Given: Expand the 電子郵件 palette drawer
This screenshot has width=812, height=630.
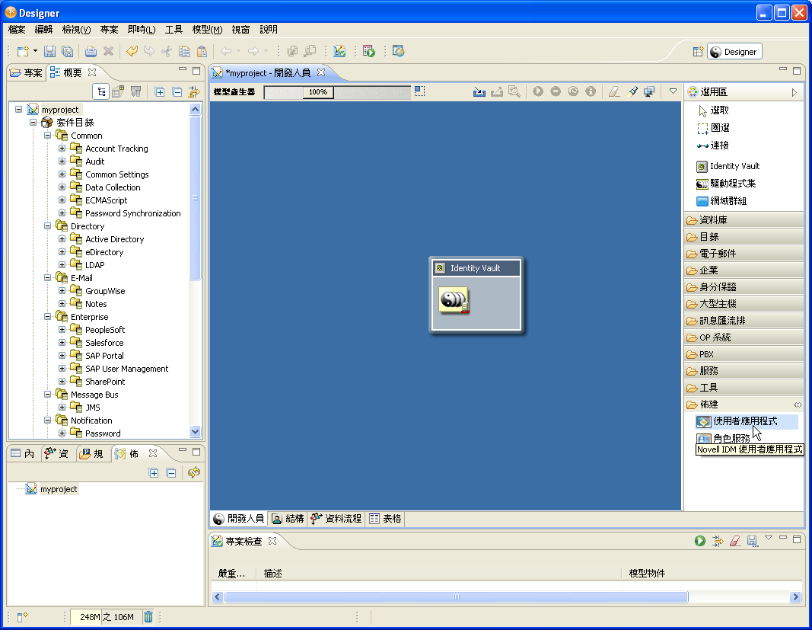Looking at the screenshot, I should tap(744, 254).
